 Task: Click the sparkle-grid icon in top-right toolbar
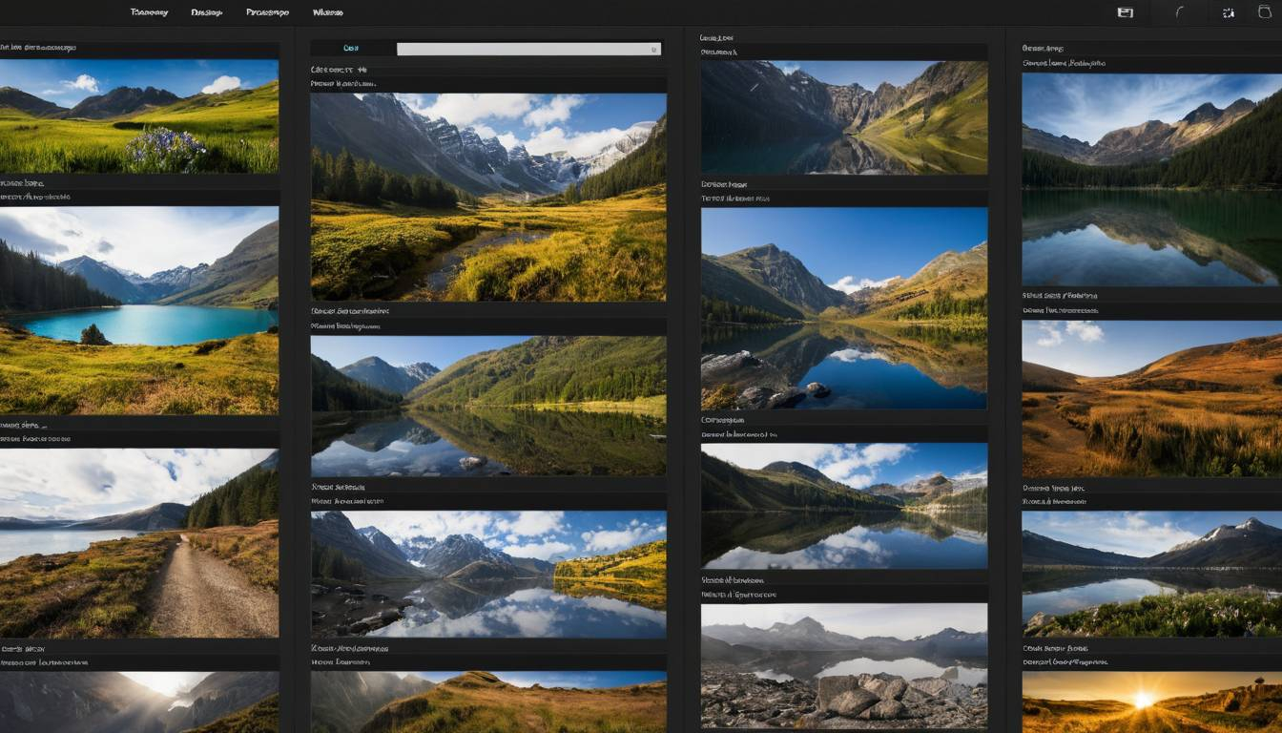point(1229,12)
